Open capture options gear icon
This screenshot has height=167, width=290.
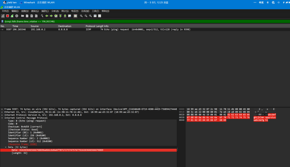point(17,16)
